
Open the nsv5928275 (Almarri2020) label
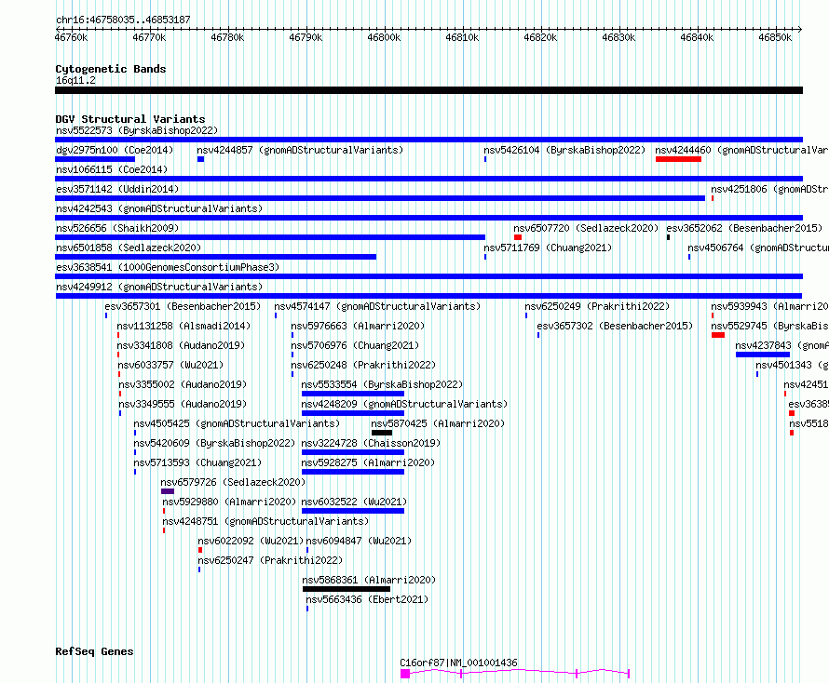click(368, 462)
